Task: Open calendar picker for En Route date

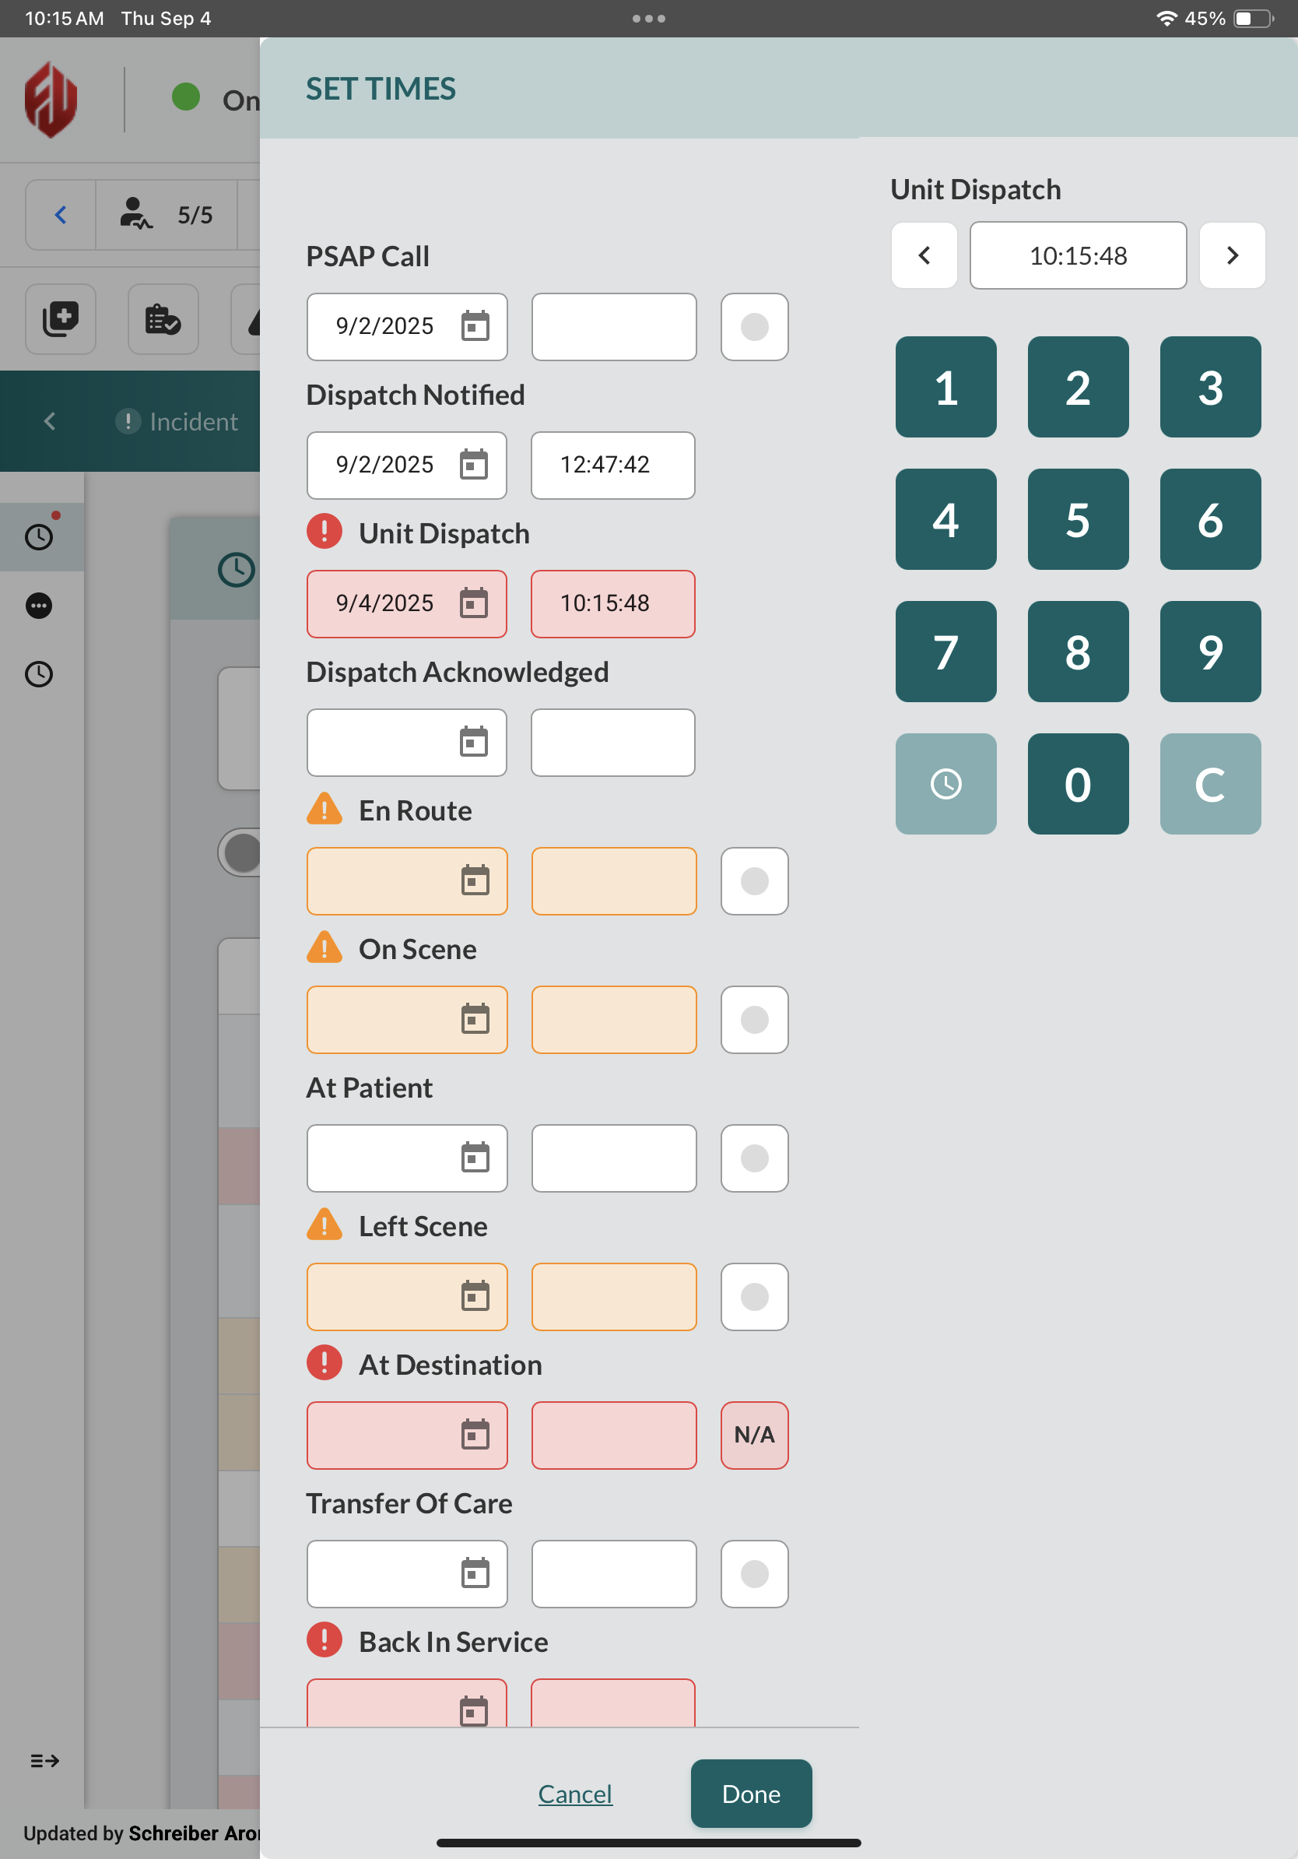Action: pyautogui.click(x=475, y=881)
